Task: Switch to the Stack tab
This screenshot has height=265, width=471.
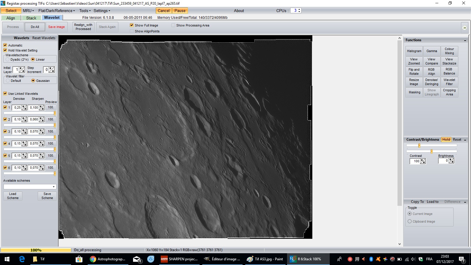Action: pos(31,18)
